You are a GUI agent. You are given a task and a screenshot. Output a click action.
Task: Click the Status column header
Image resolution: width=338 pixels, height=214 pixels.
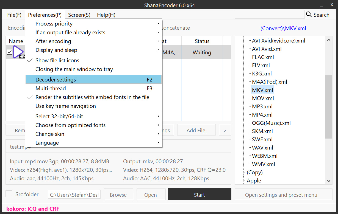(202, 41)
